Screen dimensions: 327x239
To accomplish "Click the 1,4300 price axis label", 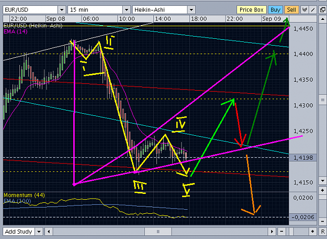I will pos(303,105).
